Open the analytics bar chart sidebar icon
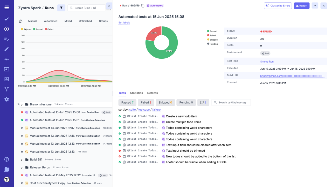The width and height of the screenshot is (332, 187). [x=6, y=79]
